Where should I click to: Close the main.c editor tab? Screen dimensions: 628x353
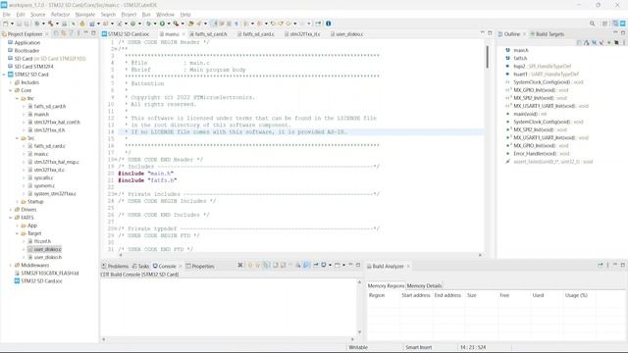183,34
